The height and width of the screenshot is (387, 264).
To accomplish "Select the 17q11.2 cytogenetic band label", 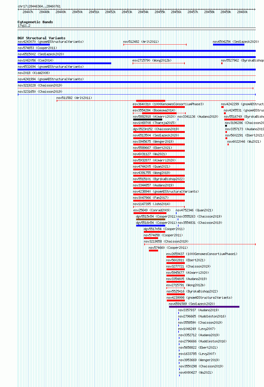I will click(x=24, y=26).
